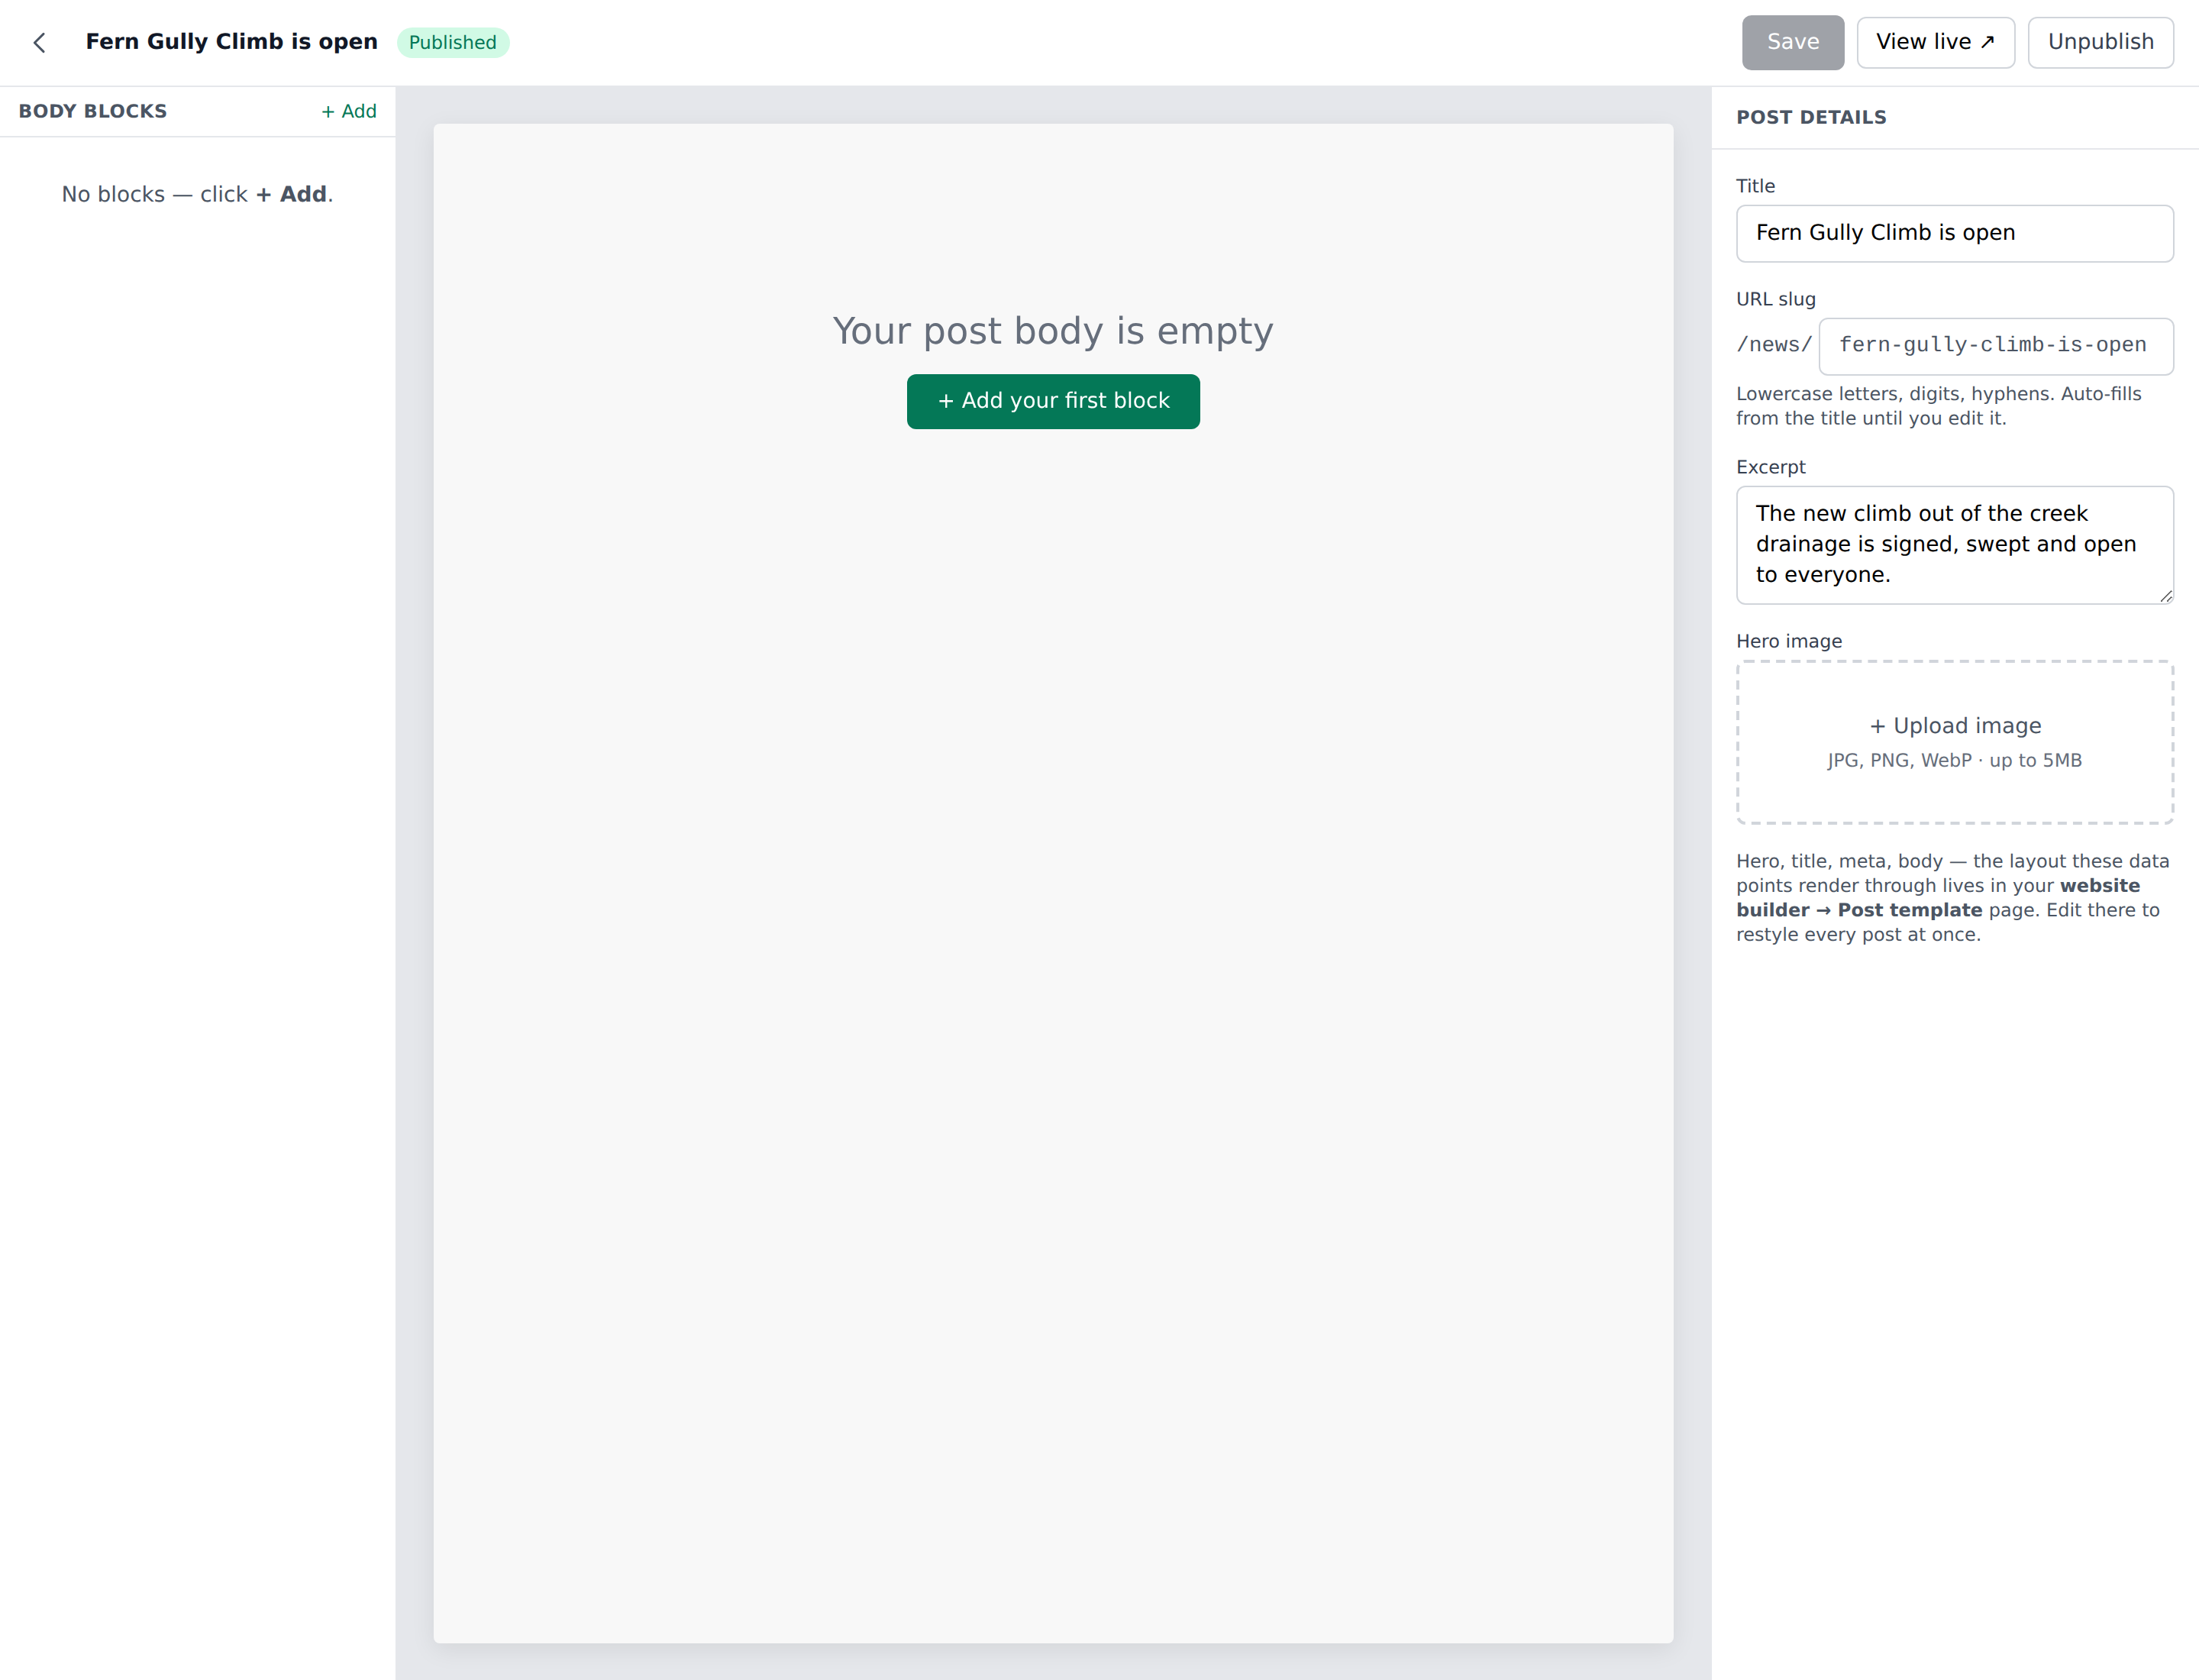Click the POST DETAILS header text

click(x=1811, y=117)
